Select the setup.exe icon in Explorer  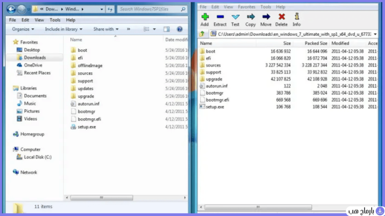(x=73, y=127)
